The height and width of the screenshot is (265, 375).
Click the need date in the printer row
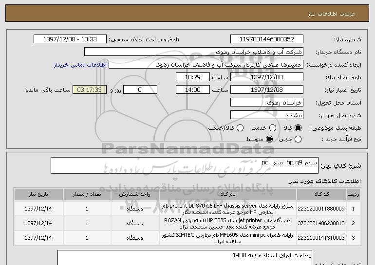coord(38,223)
